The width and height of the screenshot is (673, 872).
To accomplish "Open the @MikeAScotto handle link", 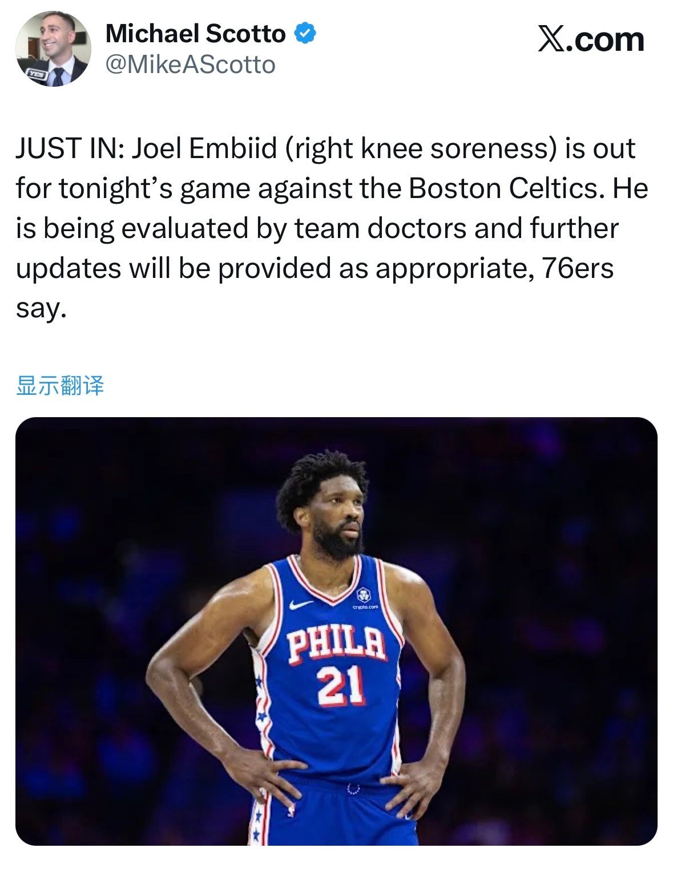I will click(x=191, y=65).
